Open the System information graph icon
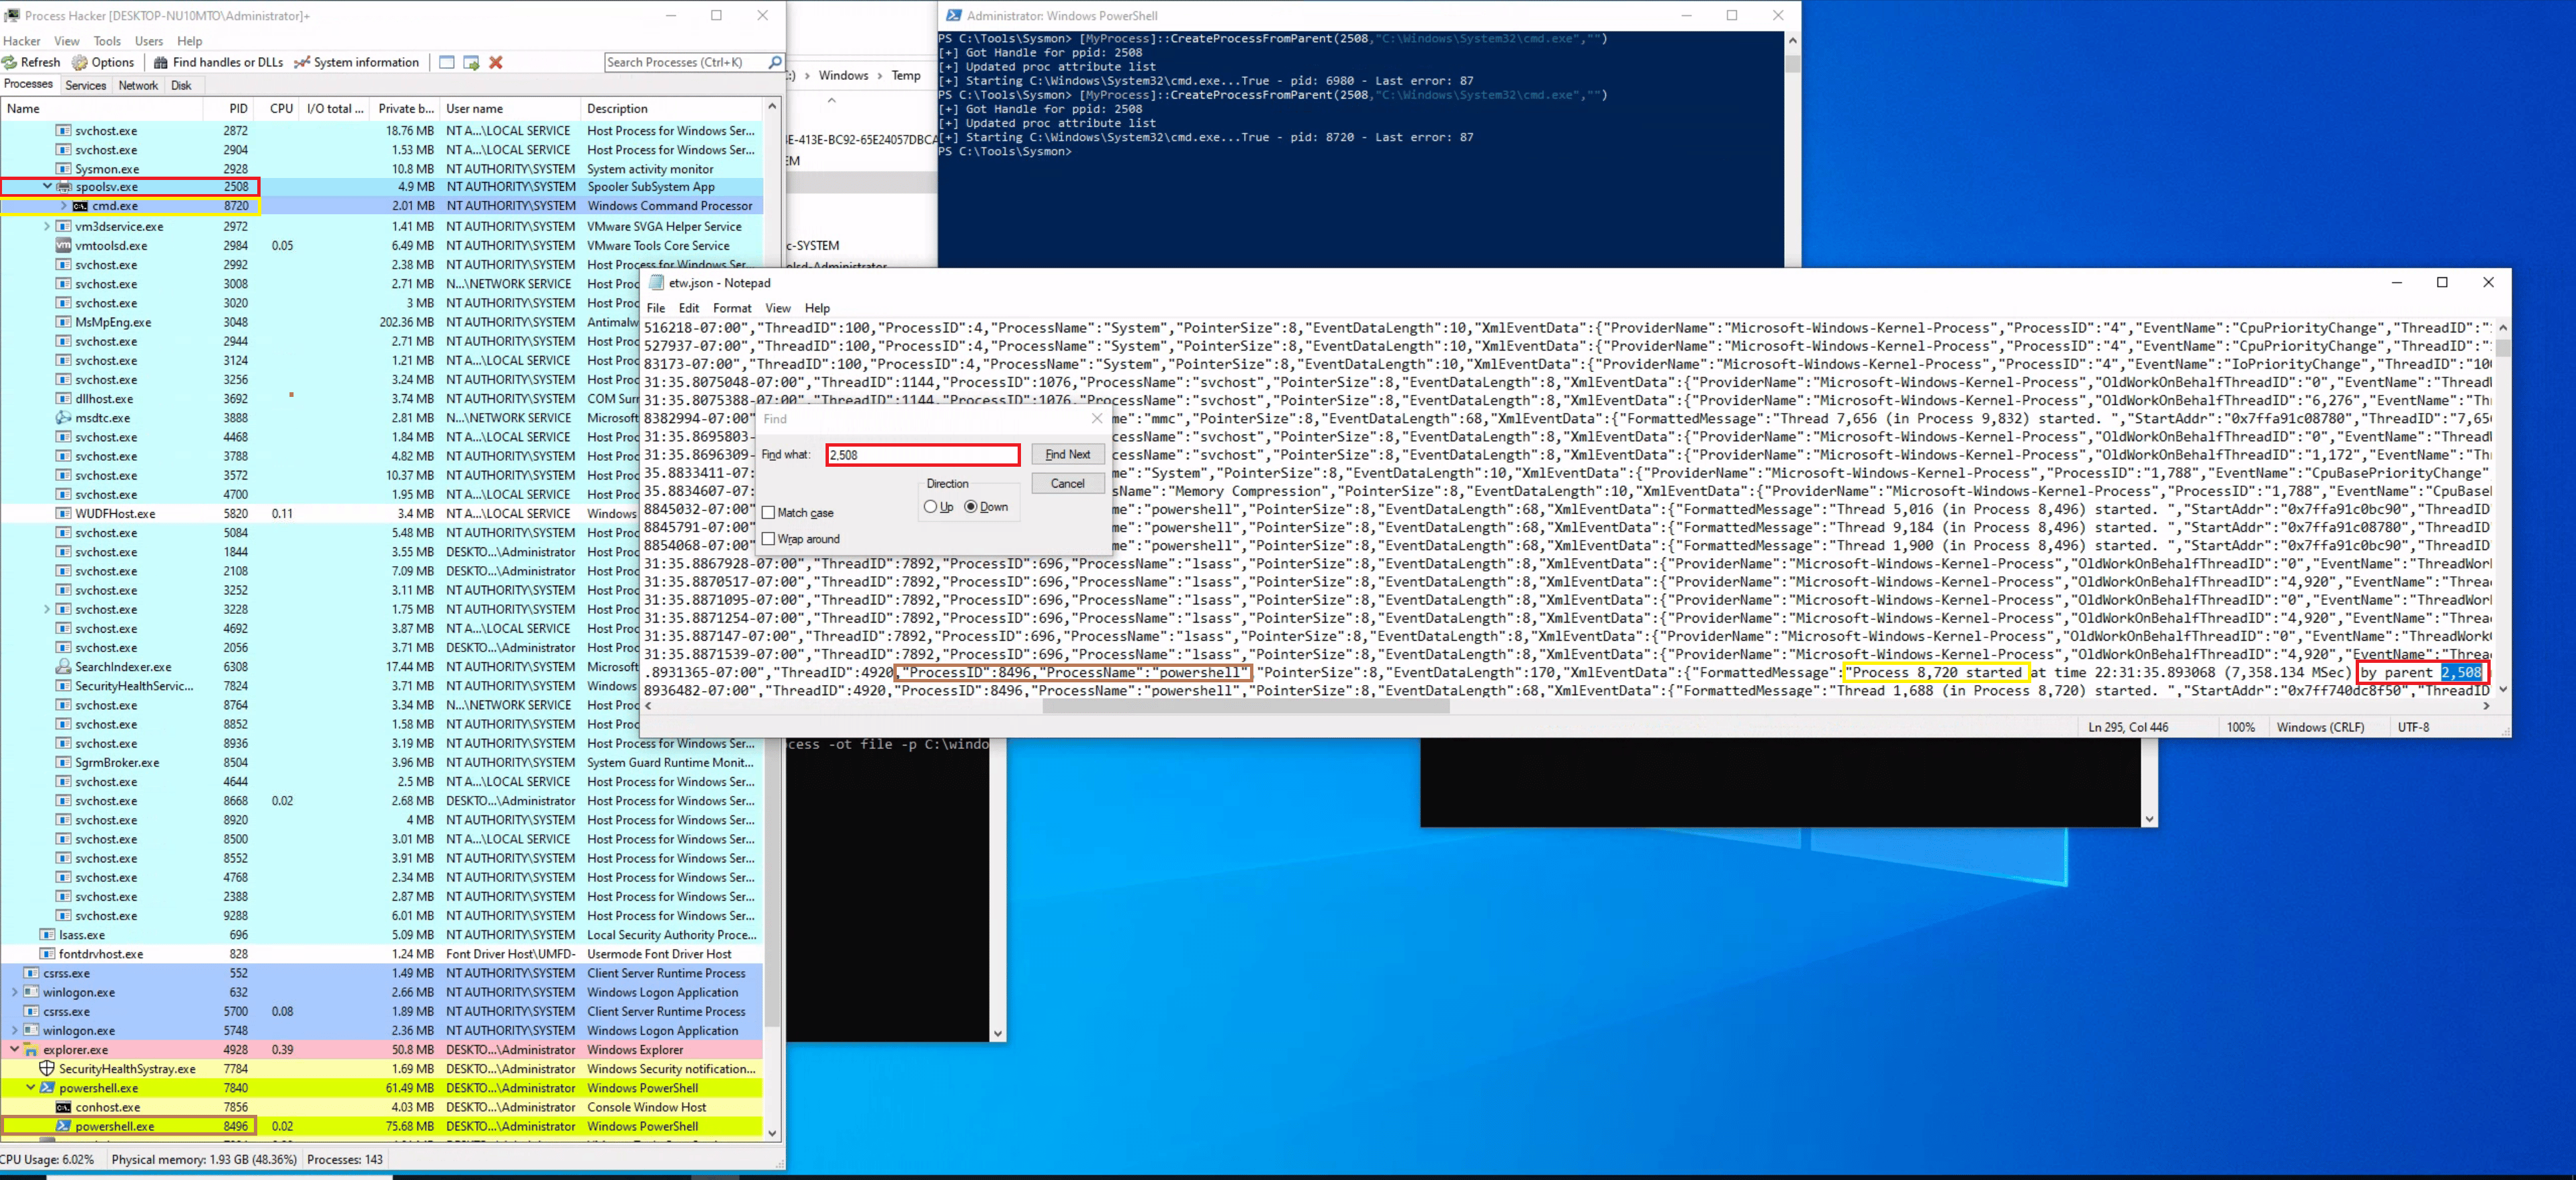The height and width of the screenshot is (1180, 2576). click(x=302, y=62)
